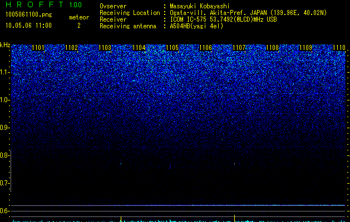This screenshot has width=350, height=222.
Task: Click the 1109 time marker
Action: (x=305, y=48)
